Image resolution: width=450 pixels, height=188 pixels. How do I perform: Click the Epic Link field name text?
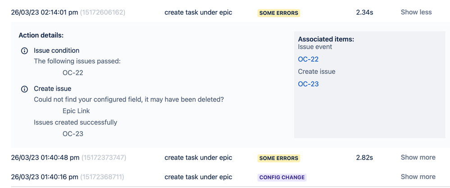click(x=76, y=111)
